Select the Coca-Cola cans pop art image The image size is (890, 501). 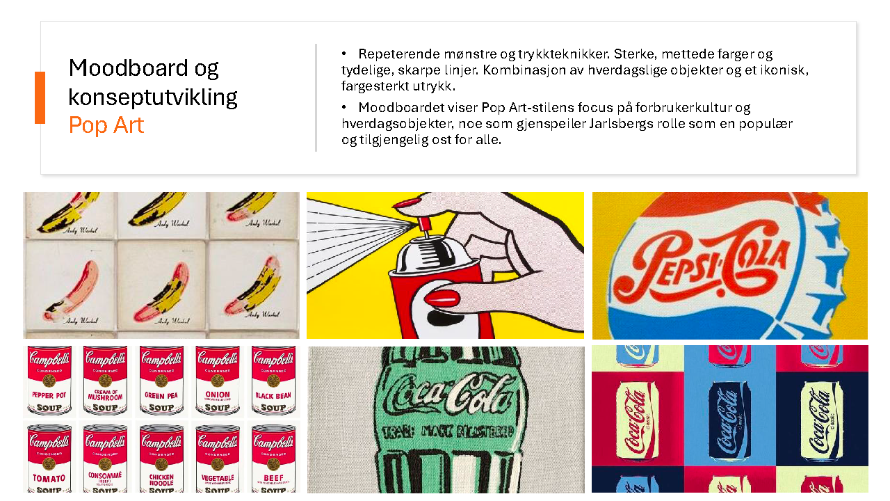click(730, 419)
